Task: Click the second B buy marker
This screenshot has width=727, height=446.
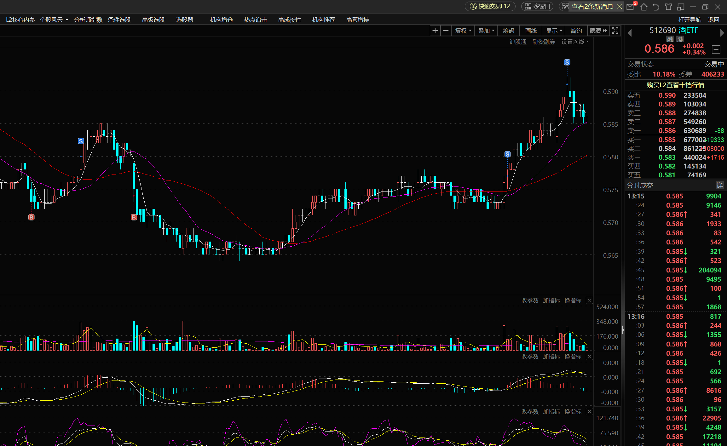Action: (134, 217)
